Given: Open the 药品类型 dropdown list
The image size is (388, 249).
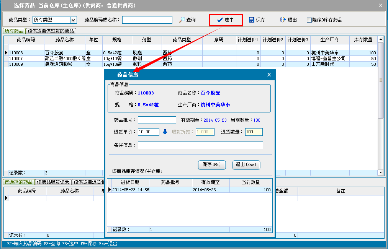Looking at the screenshot, I should pos(73,20).
